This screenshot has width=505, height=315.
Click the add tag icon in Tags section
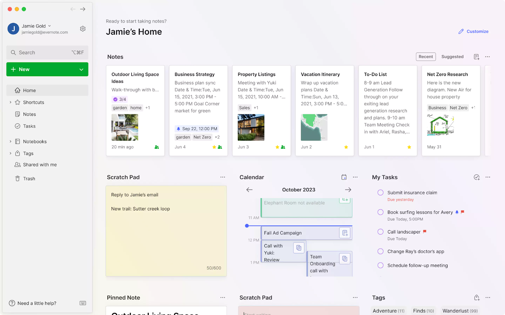[x=477, y=297]
